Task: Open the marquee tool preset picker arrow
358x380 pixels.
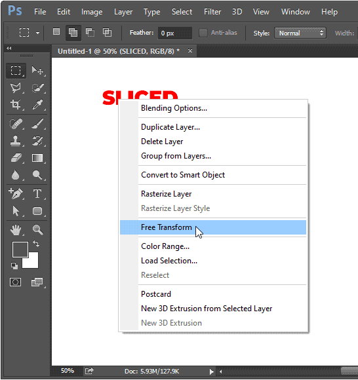Action: click(x=37, y=33)
